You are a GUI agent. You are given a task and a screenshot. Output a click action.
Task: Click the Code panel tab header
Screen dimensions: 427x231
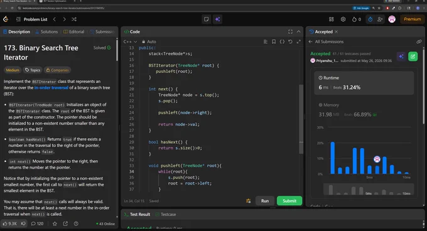pyautogui.click(x=132, y=32)
